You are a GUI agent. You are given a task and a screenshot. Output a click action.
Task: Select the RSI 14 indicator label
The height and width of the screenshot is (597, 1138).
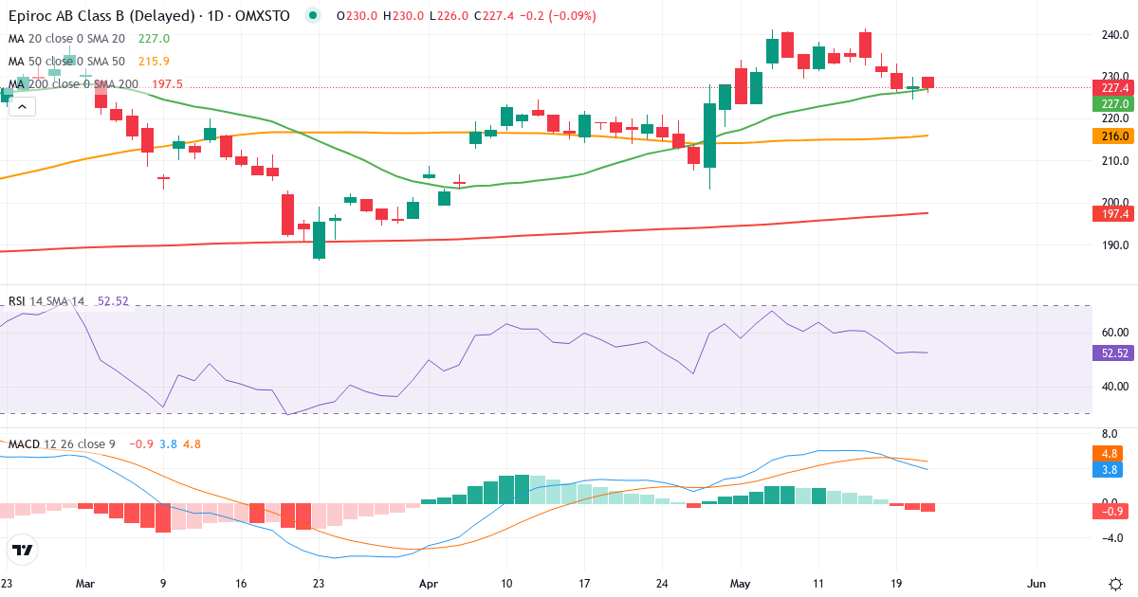pyautogui.click(x=46, y=301)
